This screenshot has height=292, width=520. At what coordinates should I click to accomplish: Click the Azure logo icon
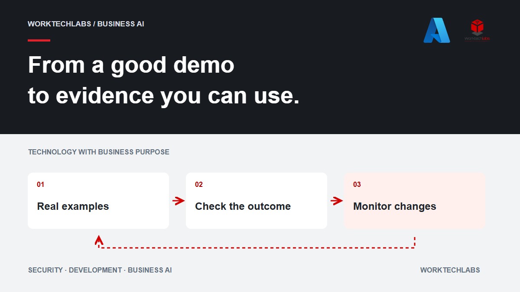point(437,30)
